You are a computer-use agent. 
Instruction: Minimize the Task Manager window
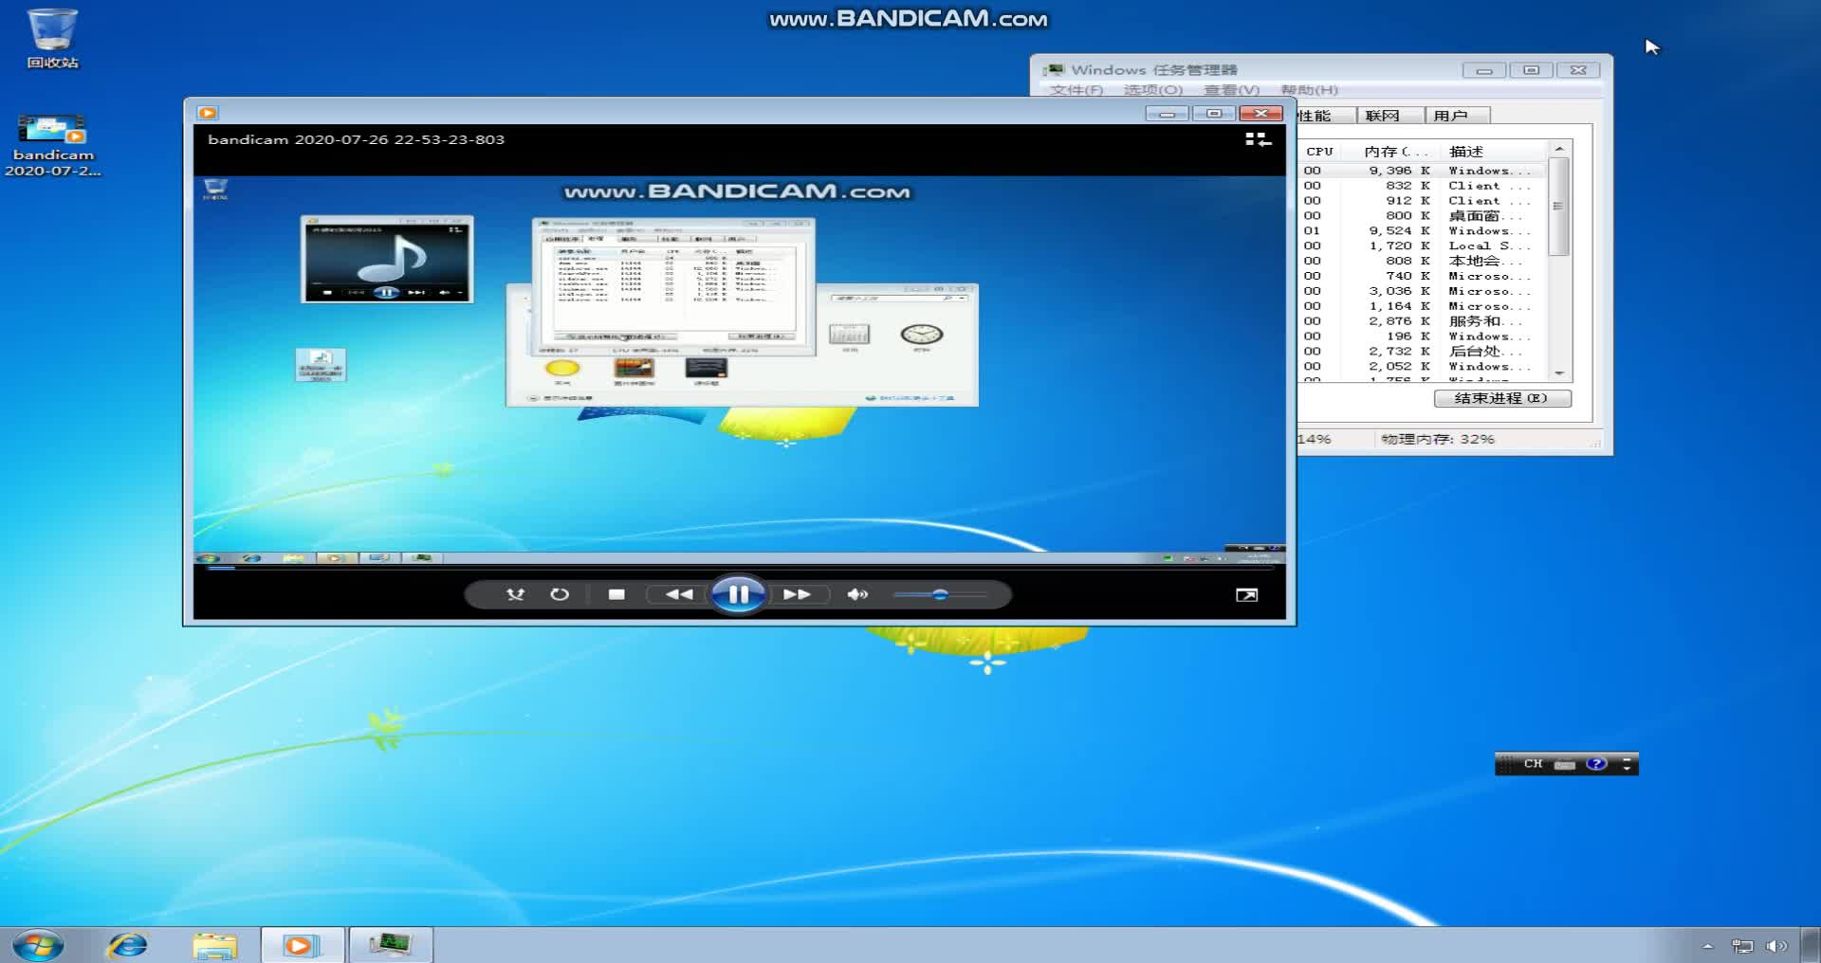coord(1484,70)
